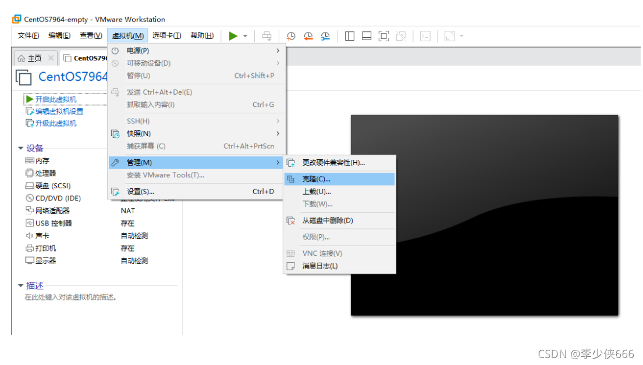Click the description field 在此处键入对该虚拟机的描述
Image resolution: width=643 pixels, height=365 pixels.
pos(70,298)
